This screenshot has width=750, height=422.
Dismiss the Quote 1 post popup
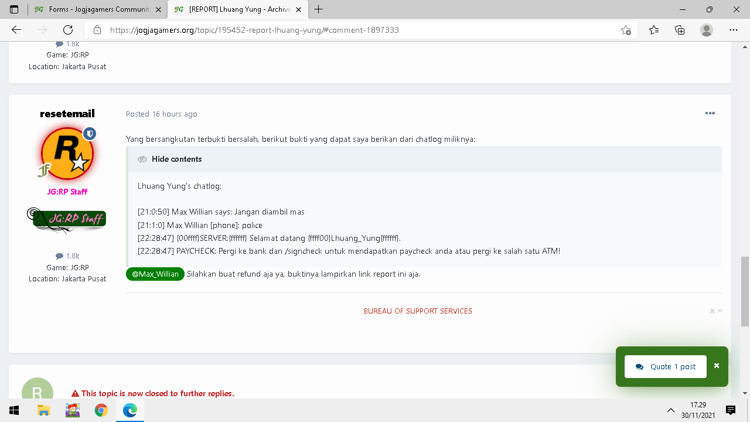click(x=716, y=366)
